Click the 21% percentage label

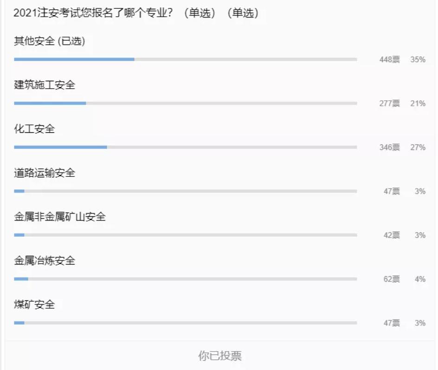418,104
